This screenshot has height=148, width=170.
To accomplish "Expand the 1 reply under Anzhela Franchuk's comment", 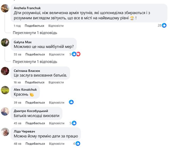I will 35,33.
